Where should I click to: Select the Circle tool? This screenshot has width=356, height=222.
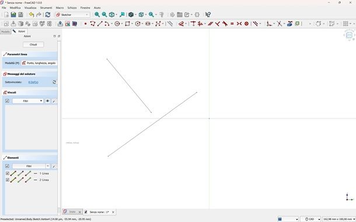click(x=117, y=23)
